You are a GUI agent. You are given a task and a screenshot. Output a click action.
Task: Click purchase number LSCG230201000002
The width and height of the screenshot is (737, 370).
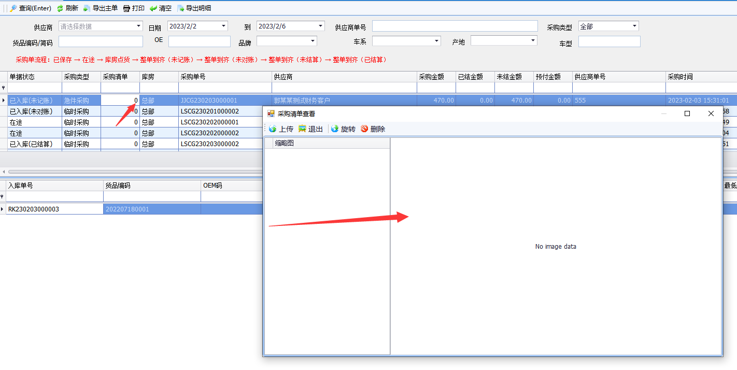click(209, 111)
